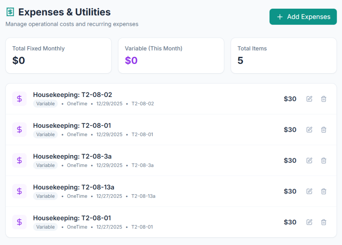Click the Add Expenses button
The width and height of the screenshot is (342, 245).
(303, 17)
